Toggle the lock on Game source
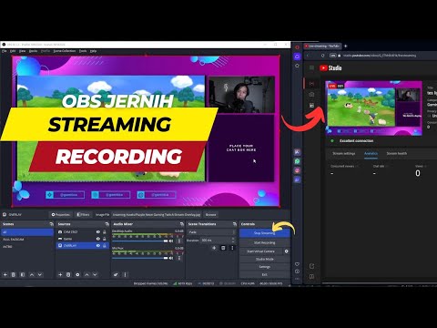The width and height of the screenshot is (437, 328). [105, 239]
